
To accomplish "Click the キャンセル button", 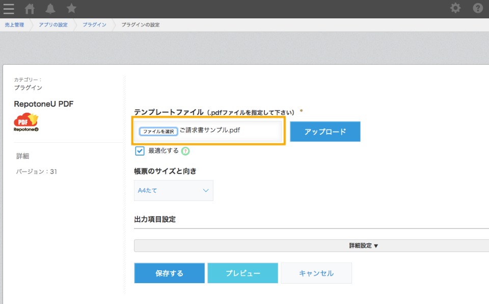I will (316, 273).
